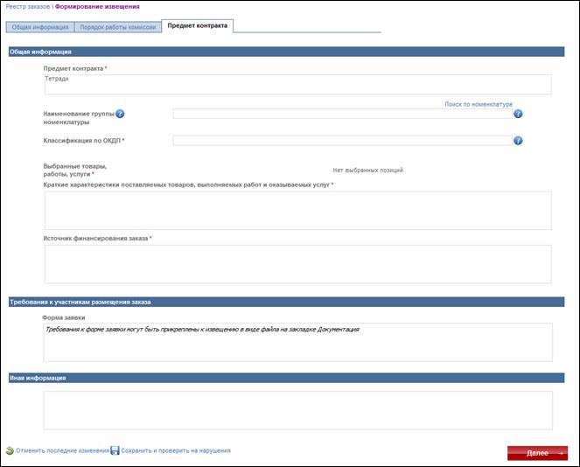Open help icon right of nomenclature group field

(x=518, y=114)
